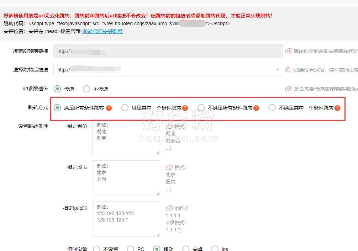
Task: Click the red 好多粉 url无变化跳转 notice text
Action: click(x=138, y=16)
